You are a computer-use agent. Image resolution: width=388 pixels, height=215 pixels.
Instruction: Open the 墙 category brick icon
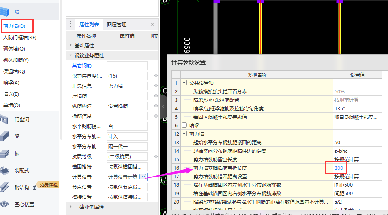coord(4,12)
